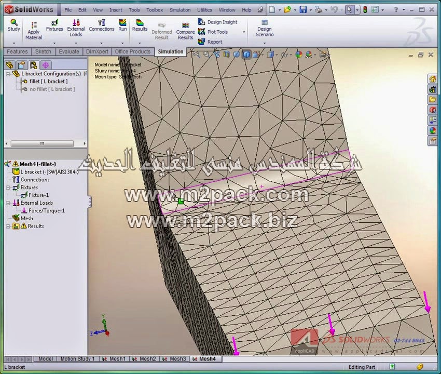Open the Connections tool

pyautogui.click(x=101, y=25)
